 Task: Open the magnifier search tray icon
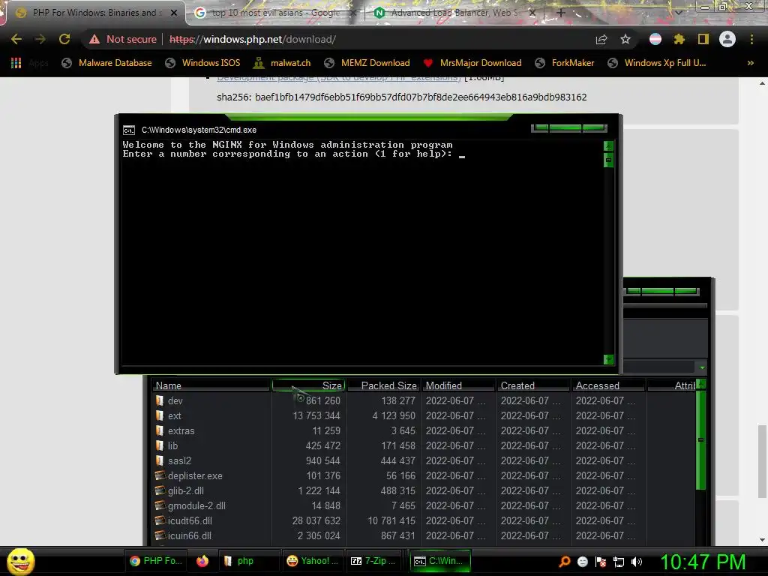[564, 562]
